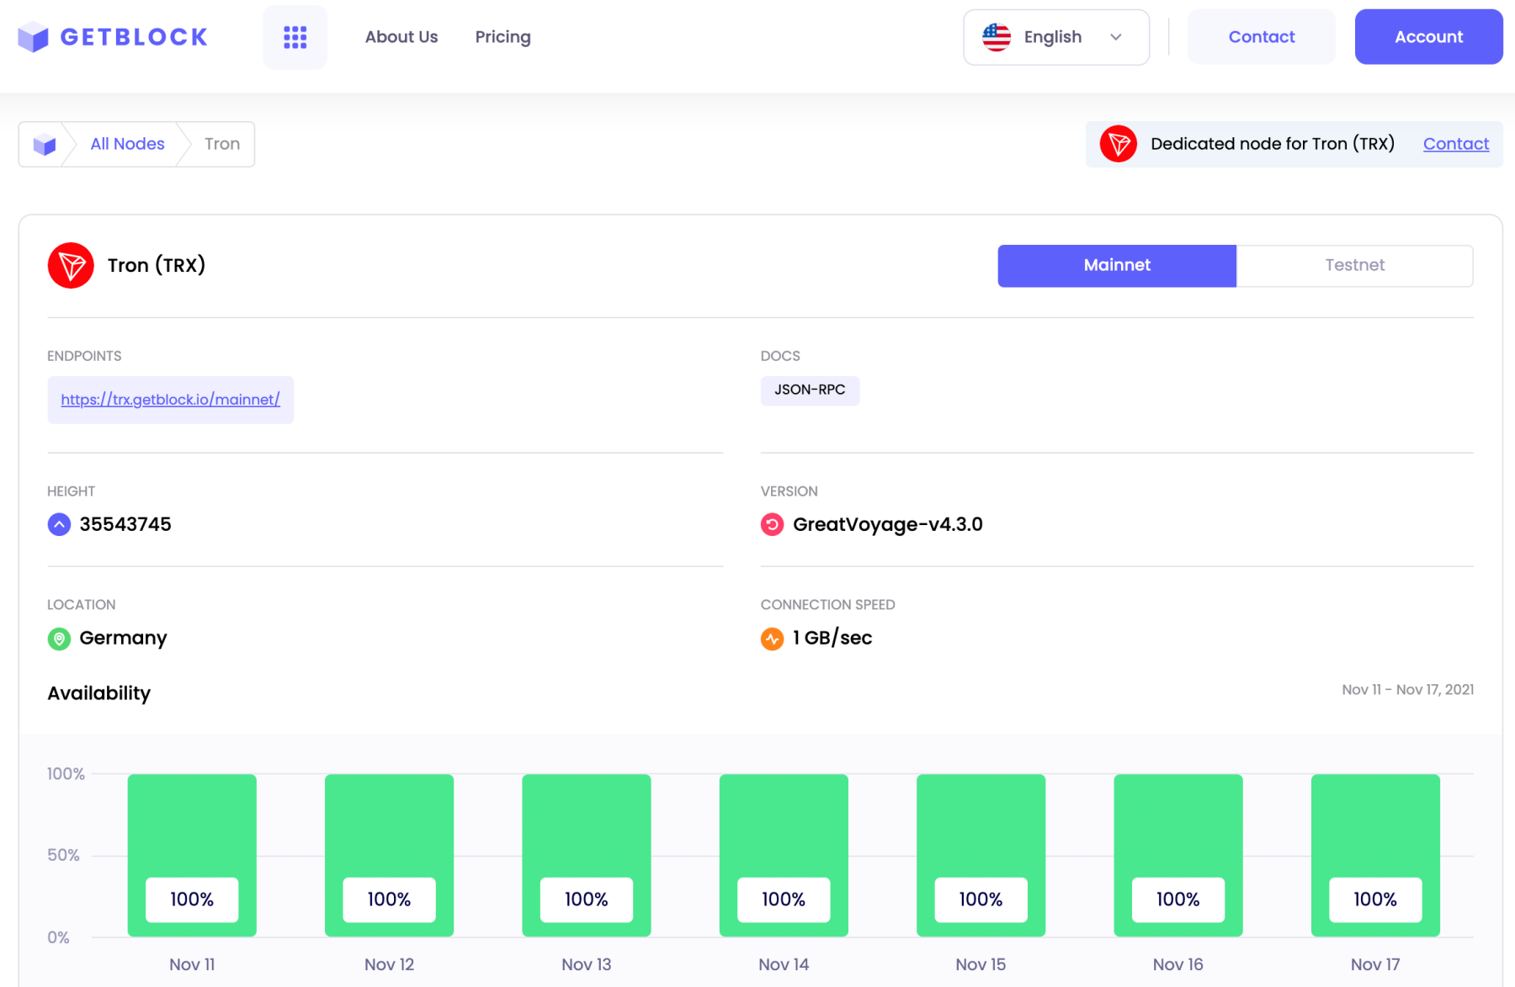Switch to the Testnet network

[1354, 265]
